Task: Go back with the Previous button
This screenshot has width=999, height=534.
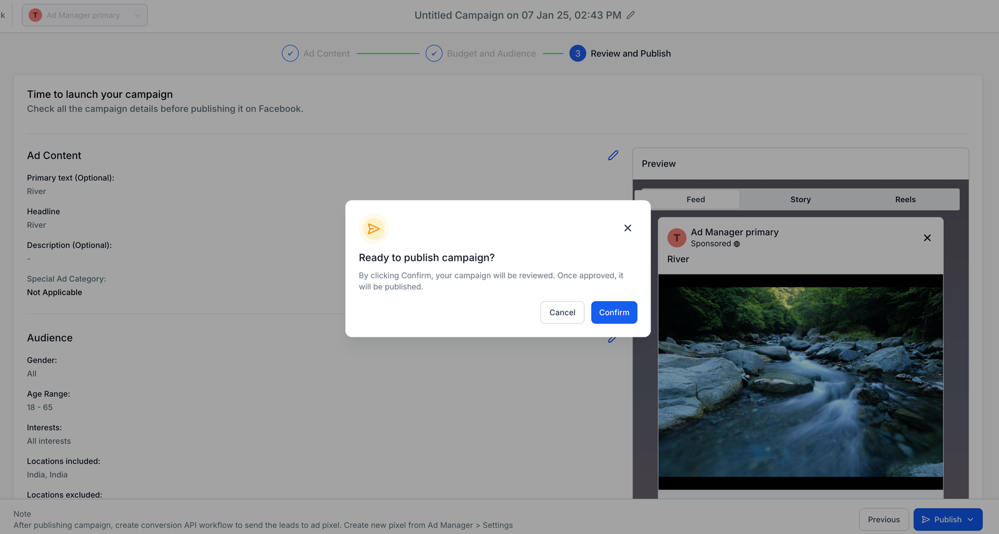Action: [883, 520]
